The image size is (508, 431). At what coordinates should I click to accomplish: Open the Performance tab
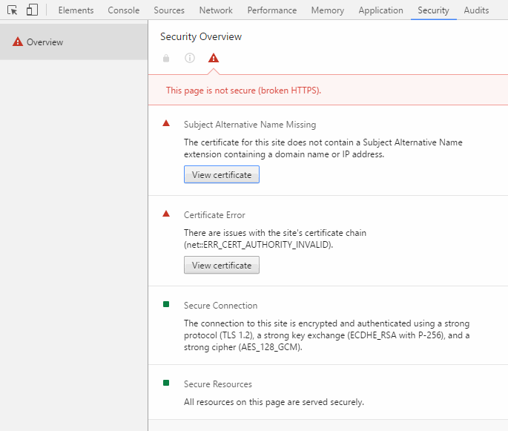[271, 10]
